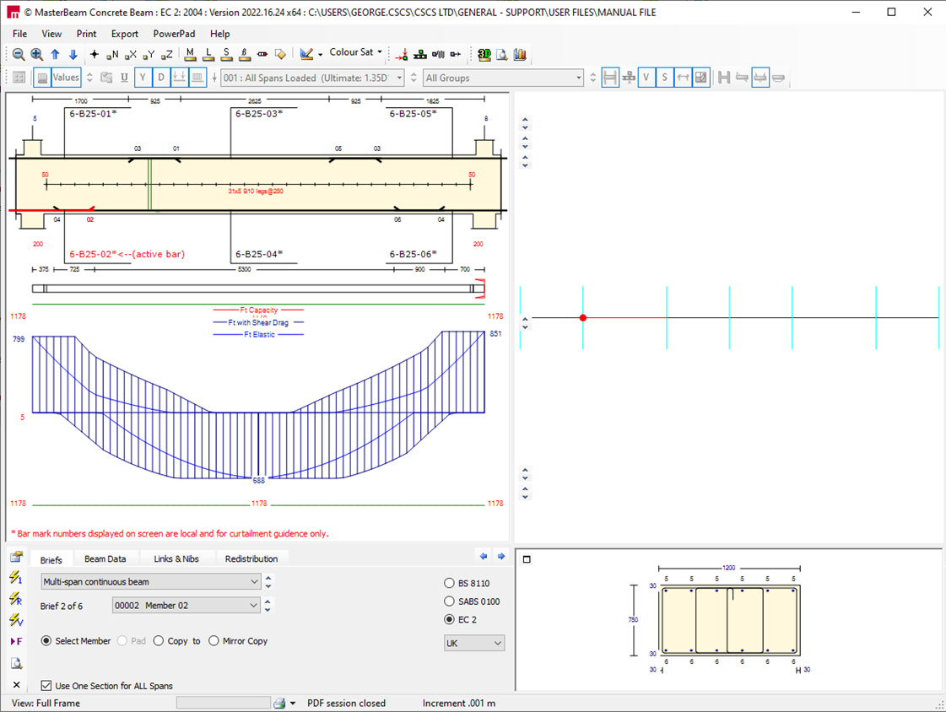This screenshot has height=712, width=946.
Task: Click the purple F arrow icon
Action: point(16,641)
